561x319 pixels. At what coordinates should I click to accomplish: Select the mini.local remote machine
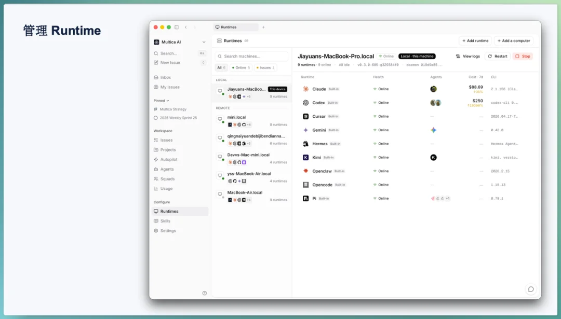pyautogui.click(x=251, y=121)
